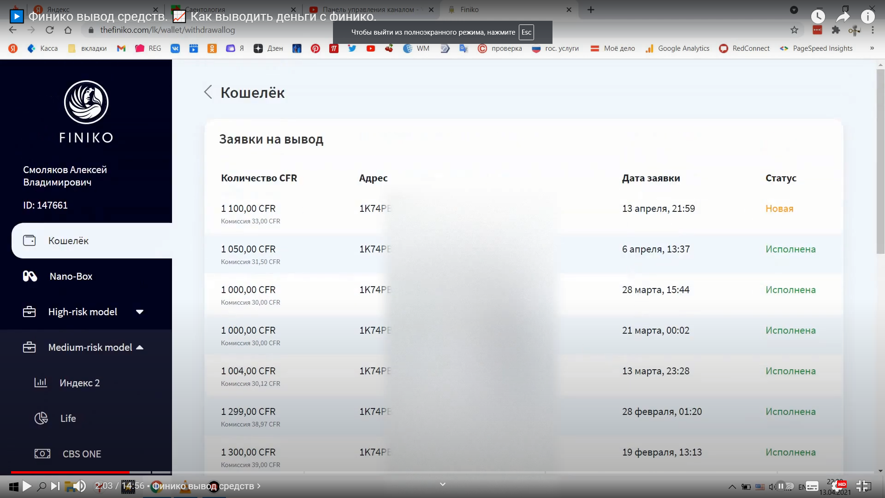Open the Дзен bookmark
The image size is (885, 498).
click(268, 48)
